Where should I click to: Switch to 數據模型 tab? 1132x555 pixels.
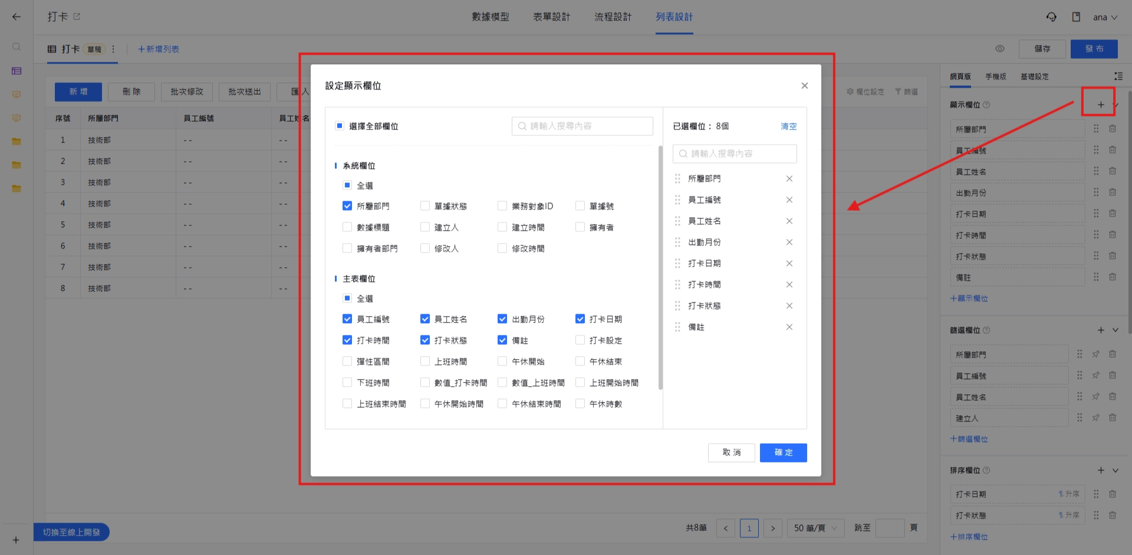pos(491,17)
